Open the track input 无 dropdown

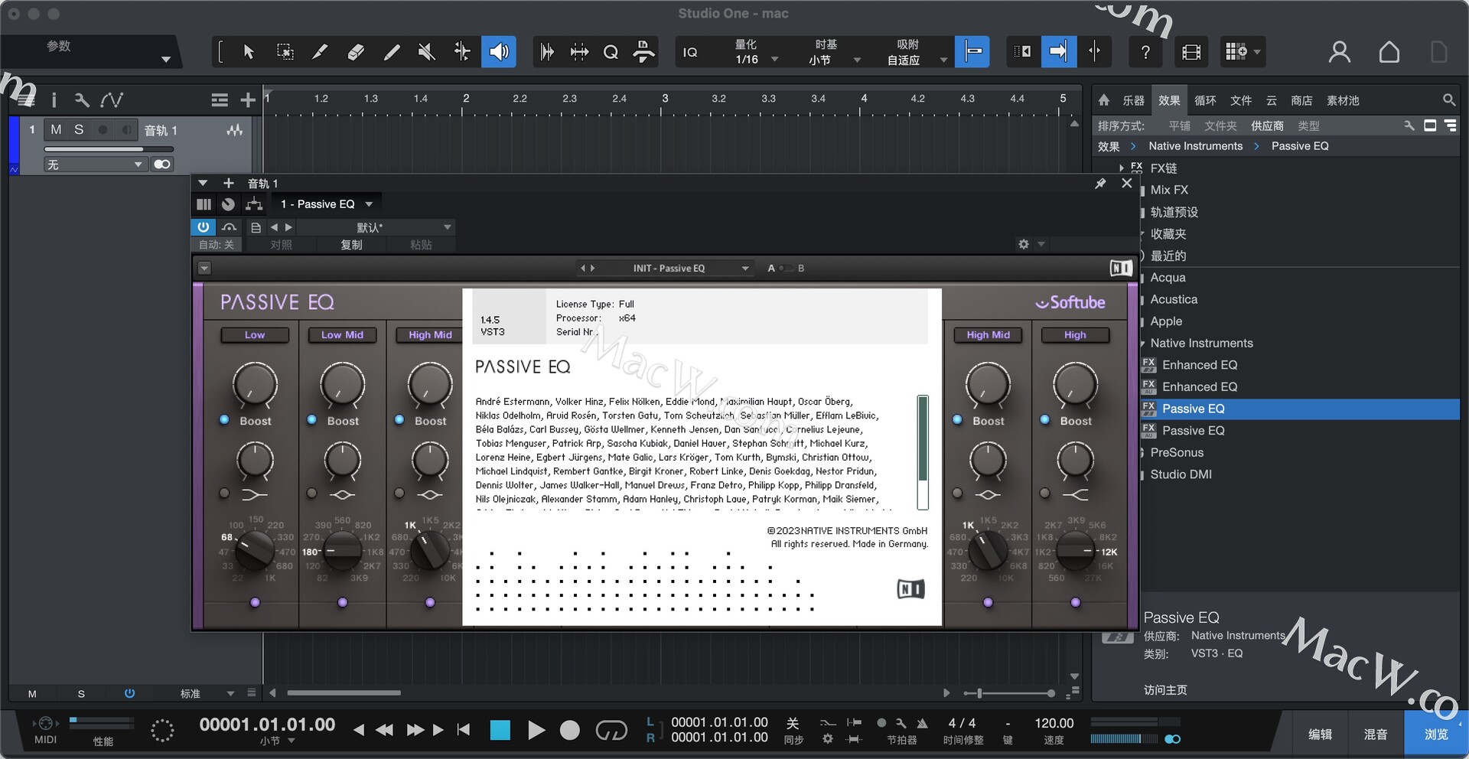(x=95, y=165)
